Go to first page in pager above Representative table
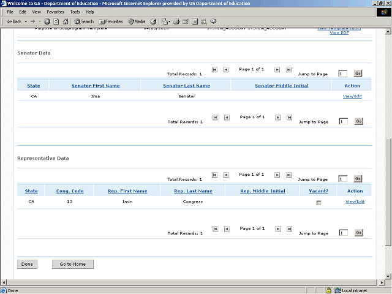The height and width of the screenshot is (294, 392). [215, 175]
